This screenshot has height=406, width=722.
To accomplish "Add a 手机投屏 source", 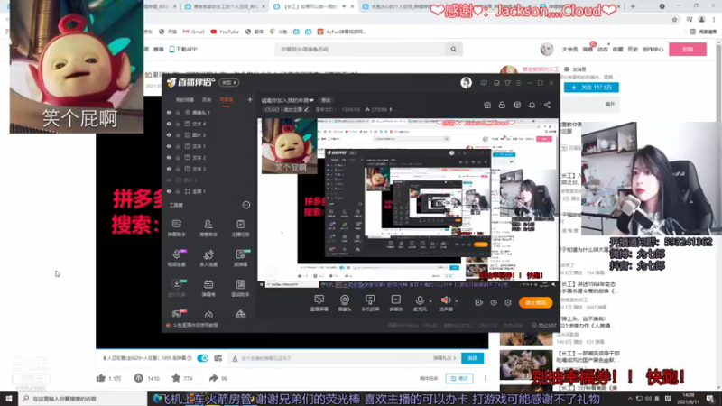I will click(x=370, y=303).
